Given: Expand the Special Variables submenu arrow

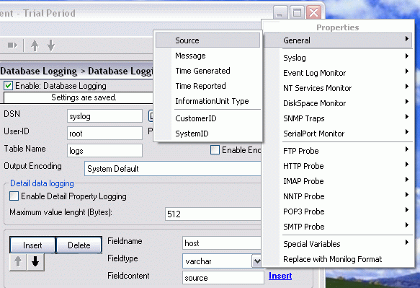Looking at the screenshot, I should click(406, 243).
